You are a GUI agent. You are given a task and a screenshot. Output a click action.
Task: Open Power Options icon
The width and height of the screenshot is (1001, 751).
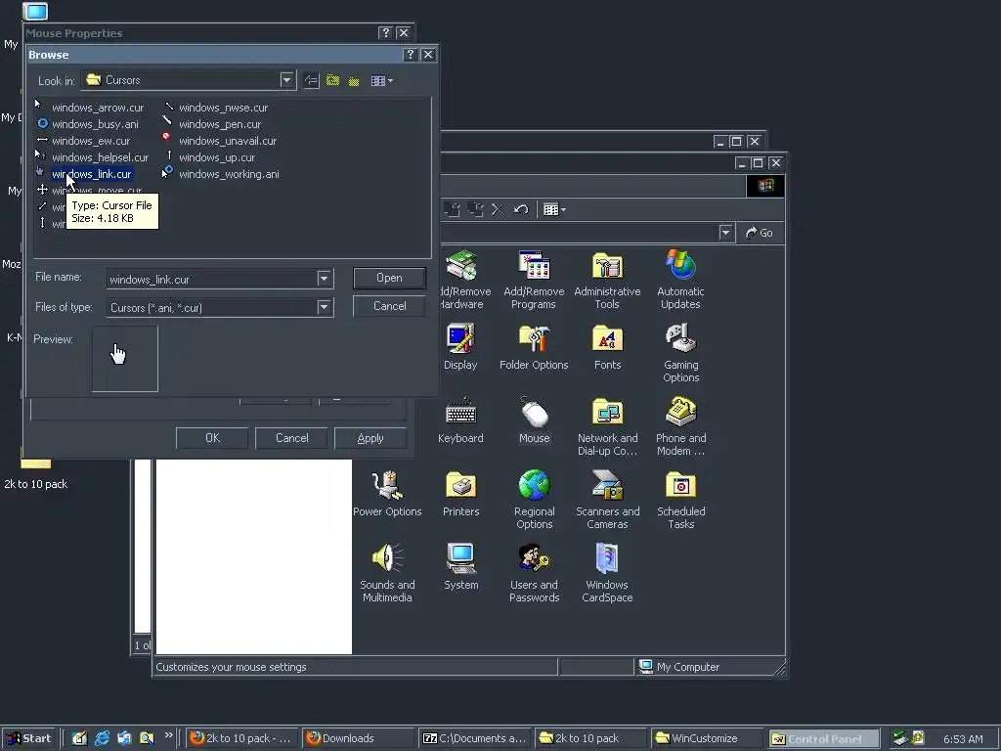tap(387, 494)
